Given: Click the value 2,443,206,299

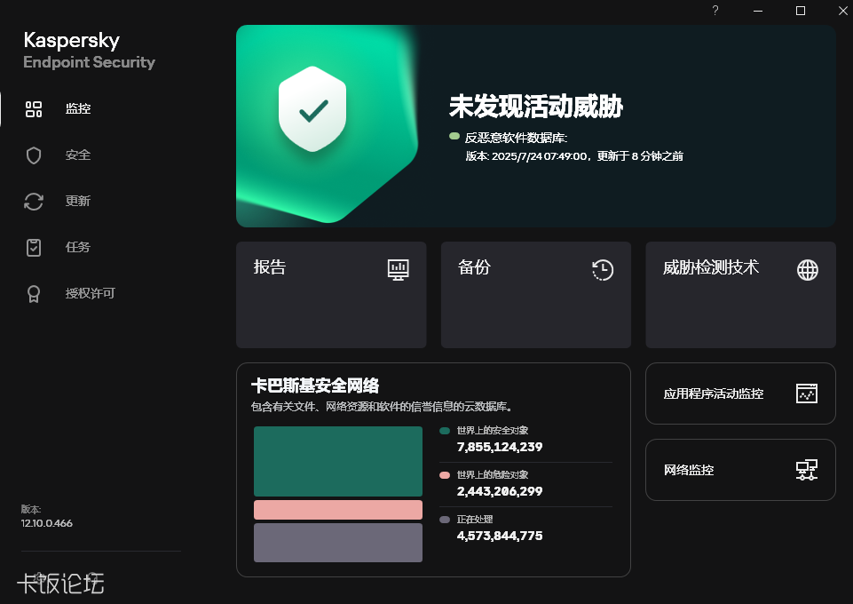Looking at the screenshot, I should click(x=500, y=491).
